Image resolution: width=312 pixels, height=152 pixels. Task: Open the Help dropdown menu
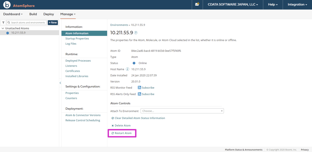273,5
